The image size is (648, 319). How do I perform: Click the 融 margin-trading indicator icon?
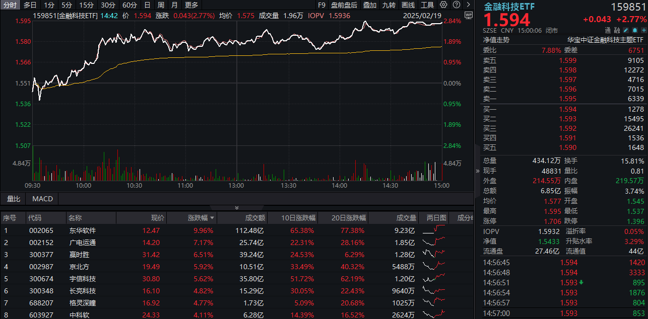point(617,30)
